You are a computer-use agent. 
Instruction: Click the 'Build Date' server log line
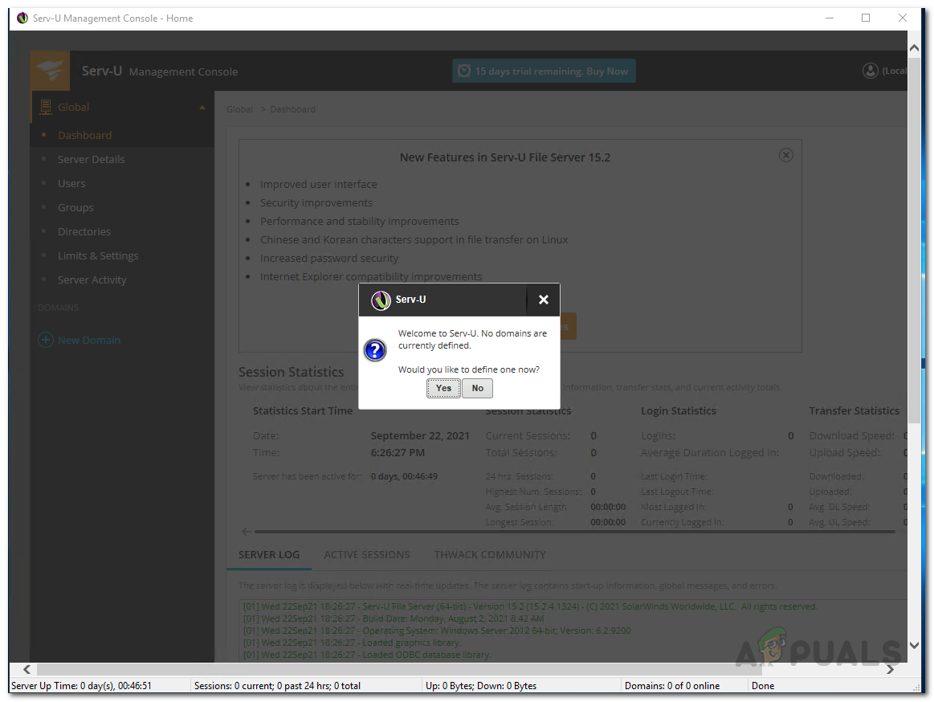394,618
